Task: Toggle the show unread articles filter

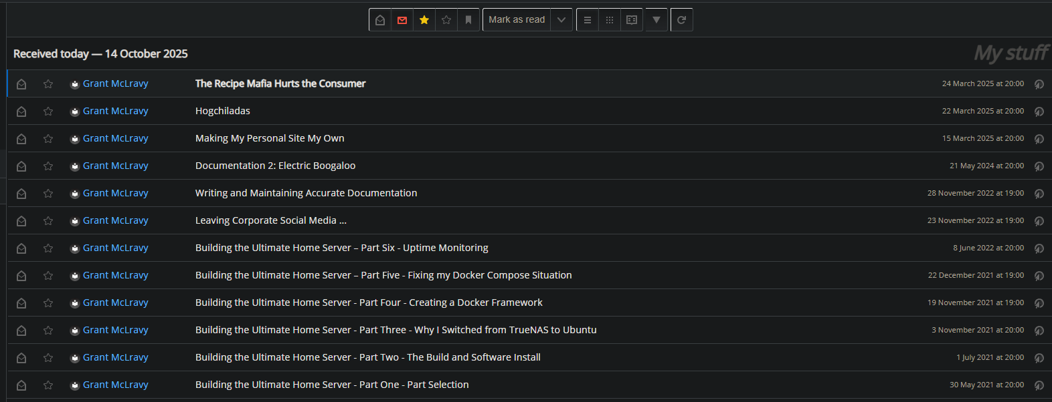Action: click(402, 20)
